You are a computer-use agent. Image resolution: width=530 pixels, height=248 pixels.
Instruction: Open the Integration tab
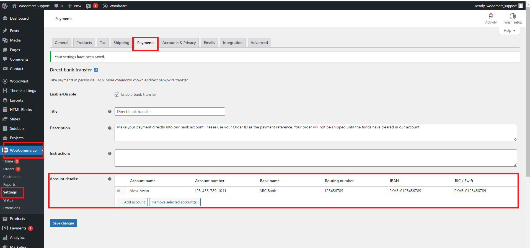[233, 43]
